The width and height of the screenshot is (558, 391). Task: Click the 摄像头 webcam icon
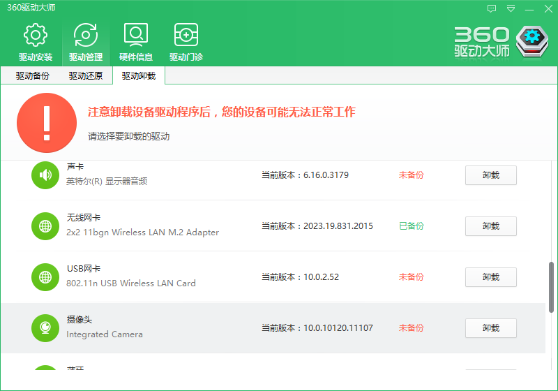pyautogui.click(x=45, y=328)
